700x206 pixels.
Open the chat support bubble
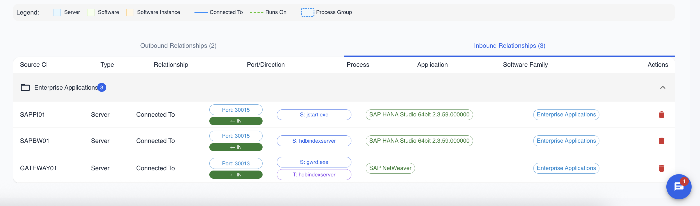coord(678,187)
